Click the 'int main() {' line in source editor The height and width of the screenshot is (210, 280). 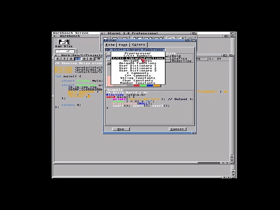[x=68, y=77]
